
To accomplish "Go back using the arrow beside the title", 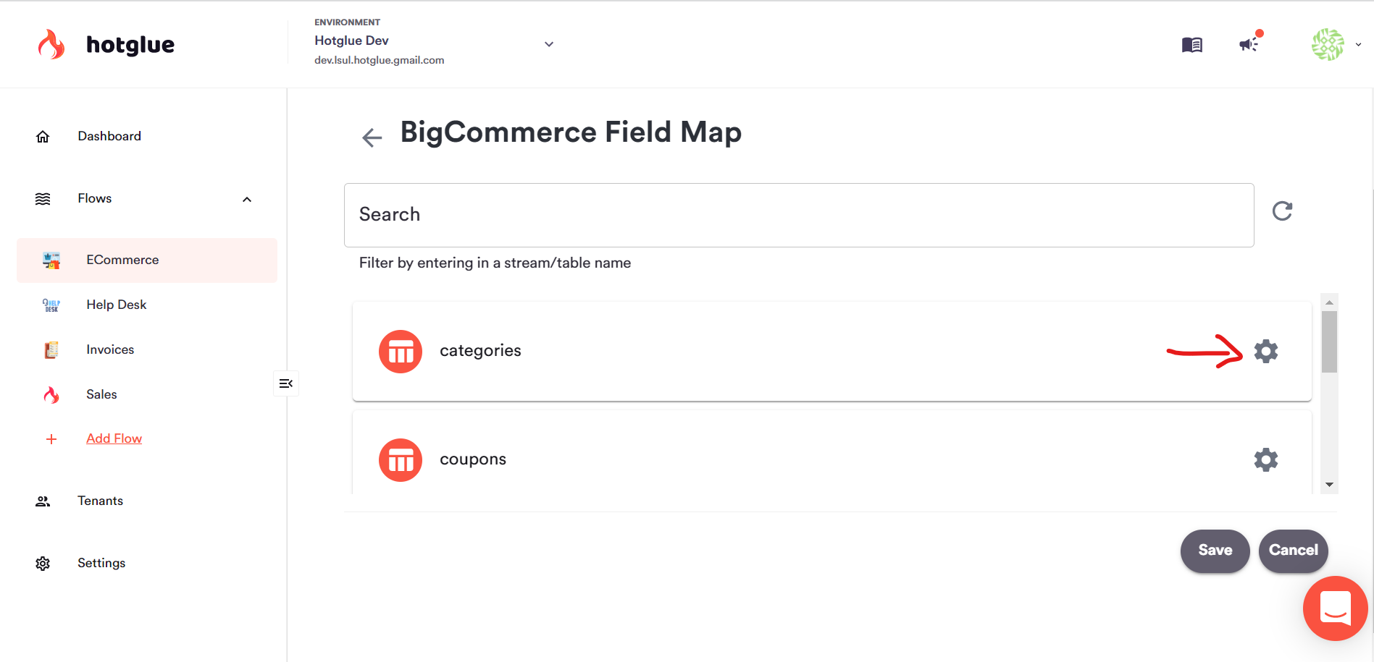I will coord(372,137).
